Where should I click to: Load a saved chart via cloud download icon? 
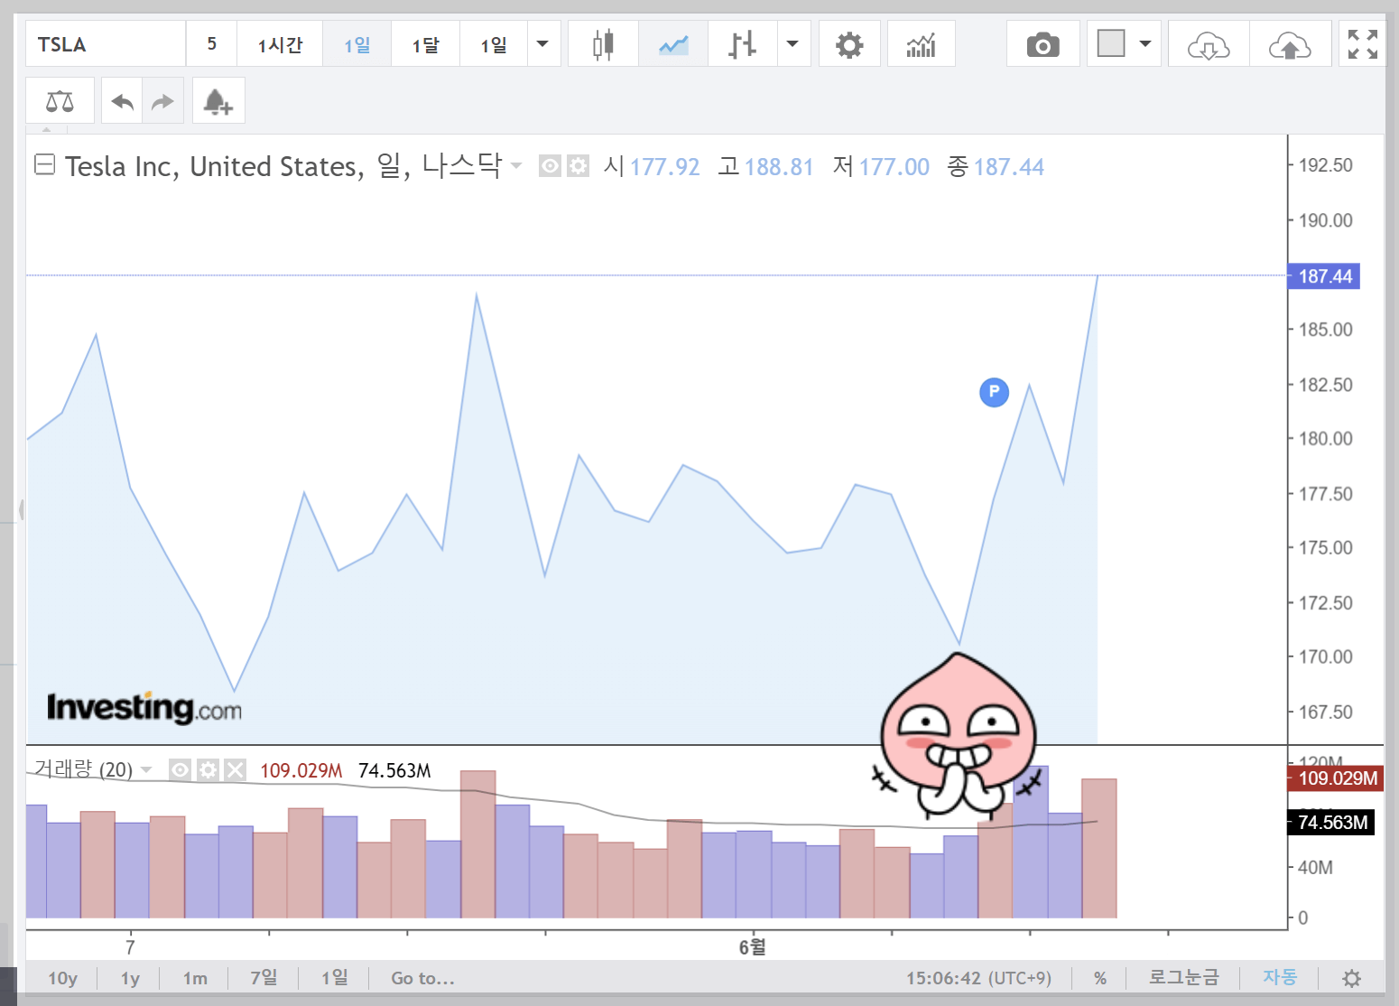click(x=1208, y=42)
